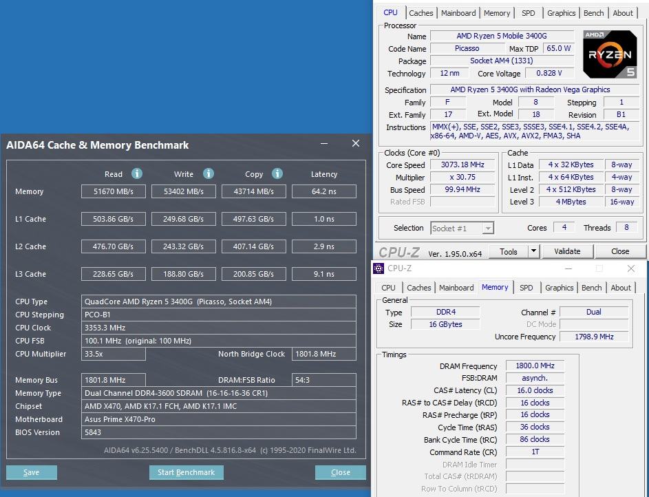649x497 pixels.
Task: Click DRAM:FSB Ratio value 54:3
Action: (x=324, y=380)
